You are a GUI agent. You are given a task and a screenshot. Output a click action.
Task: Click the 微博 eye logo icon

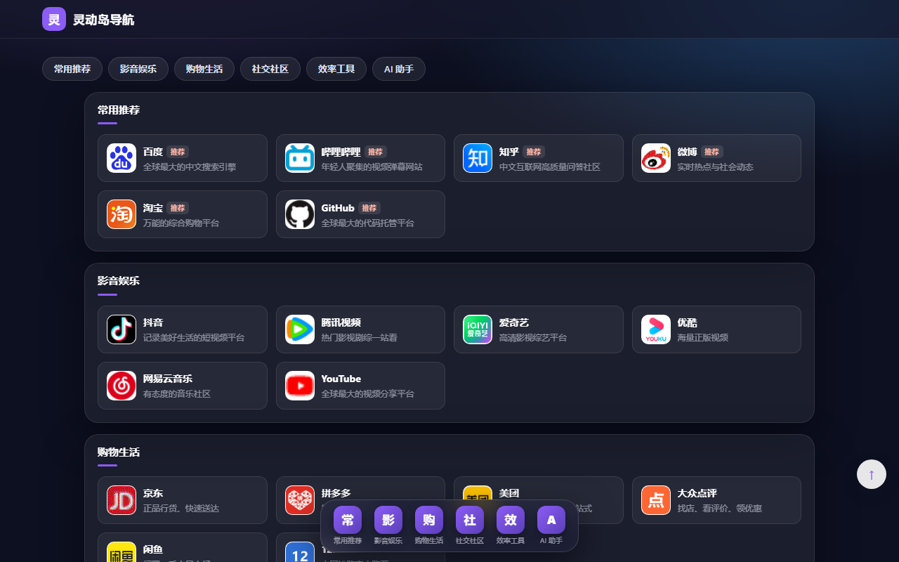656,158
